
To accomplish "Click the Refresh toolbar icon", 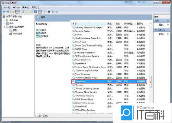I will tap(26, 12).
